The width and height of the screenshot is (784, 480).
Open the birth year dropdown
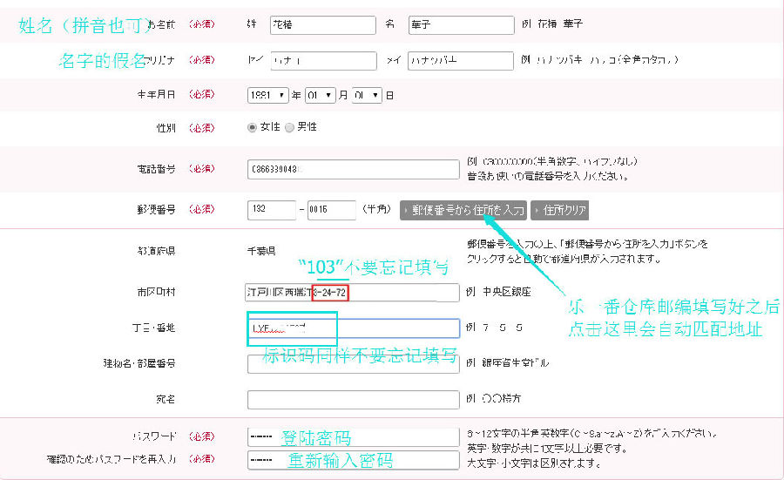coord(268,95)
